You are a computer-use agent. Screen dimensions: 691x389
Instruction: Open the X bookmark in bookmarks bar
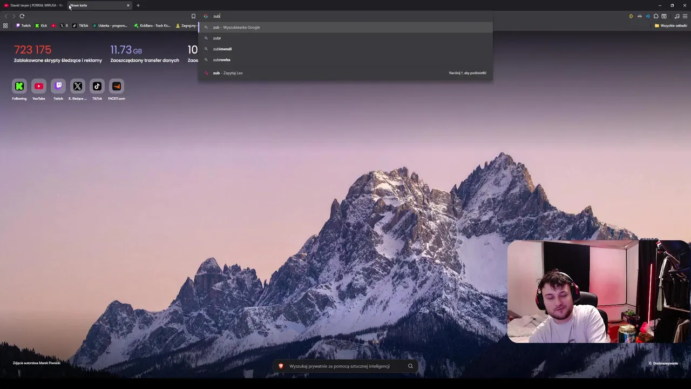64,25
